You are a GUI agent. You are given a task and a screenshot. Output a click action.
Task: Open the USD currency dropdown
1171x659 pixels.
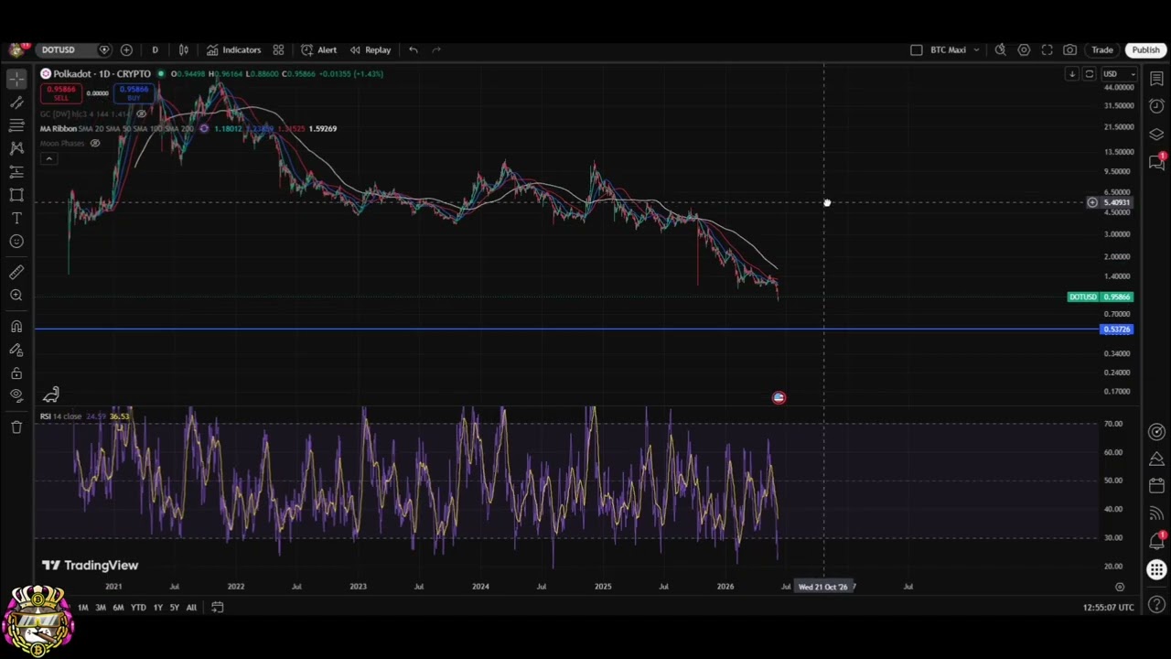coord(1120,74)
